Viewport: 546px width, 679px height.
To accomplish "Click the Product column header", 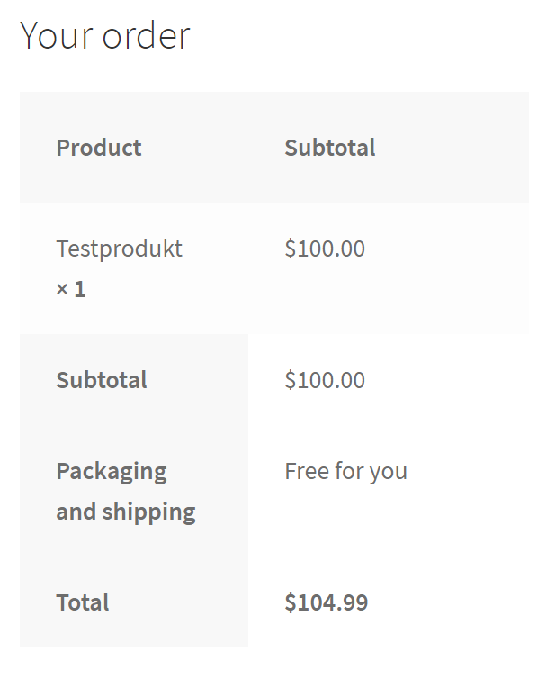I will (x=99, y=148).
